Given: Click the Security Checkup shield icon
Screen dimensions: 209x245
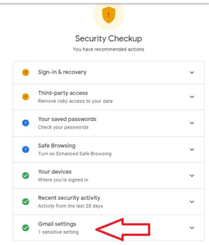Looking at the screenshot, I should pyautogui.click(x=108, y=15).
